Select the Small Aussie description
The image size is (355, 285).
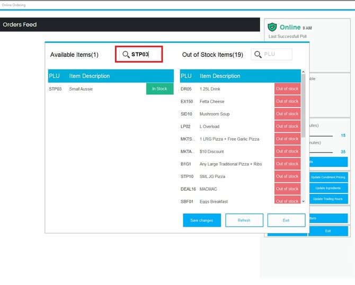pyautogui.click(x=81, y=89)
